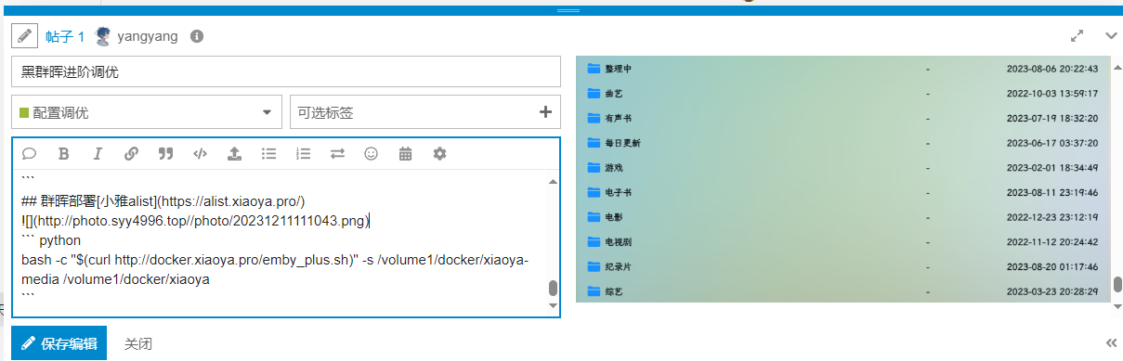Insert preformatted code with the code icon

200,154
